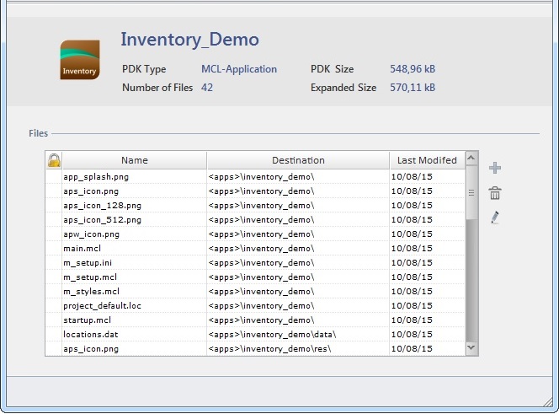The height and width of the screenshot is (414, 559).
Task: Select the project_default.loc file
Action: coord(97,306)
